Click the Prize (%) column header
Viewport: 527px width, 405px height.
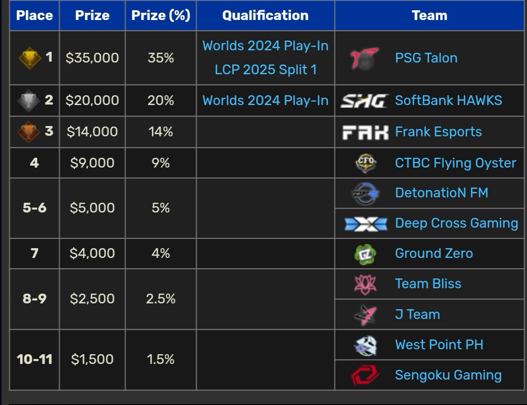click(x=161, y=16)
